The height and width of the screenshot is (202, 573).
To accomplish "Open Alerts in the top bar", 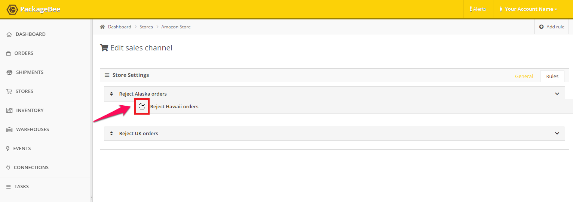I will 478,9.
